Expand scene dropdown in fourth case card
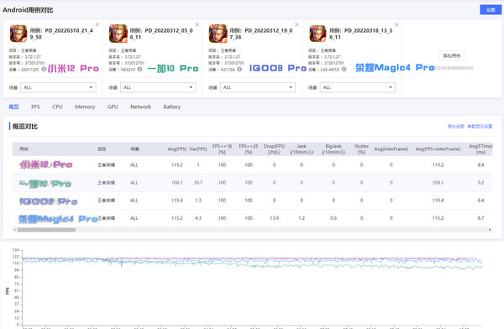Screen dimensions: 504x329 point(358,87)
